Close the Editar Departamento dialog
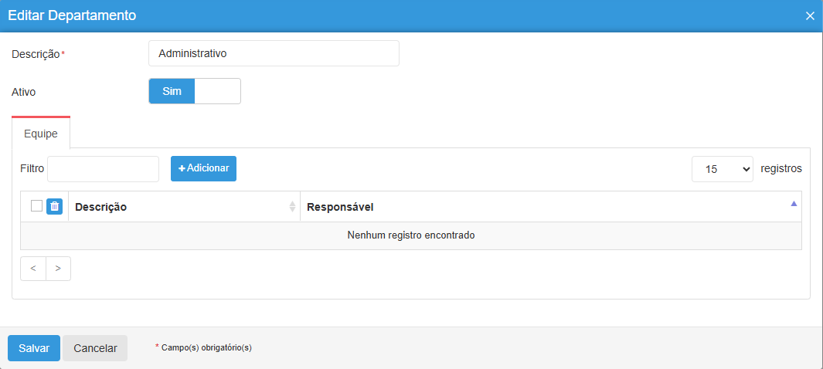Screen dimensions: 823x369 click(x=810, y=16)
